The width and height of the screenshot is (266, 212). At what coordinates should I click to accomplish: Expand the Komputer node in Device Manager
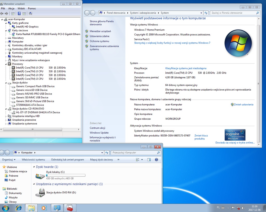click(6, 42)
